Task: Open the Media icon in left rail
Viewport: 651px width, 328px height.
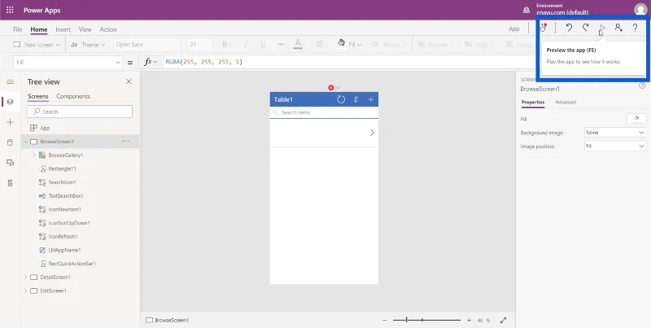Action: pyautogui.click(x=10, y=163)
